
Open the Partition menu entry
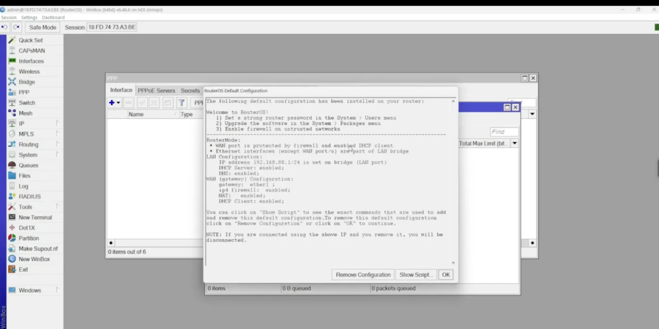tap(29, 238)
